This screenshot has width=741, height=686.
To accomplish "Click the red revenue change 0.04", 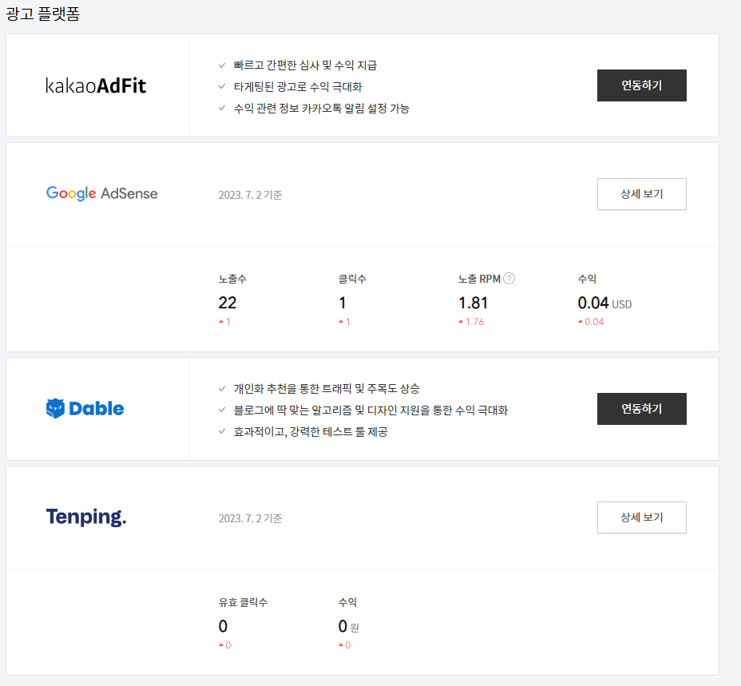I will pos(594,322).
